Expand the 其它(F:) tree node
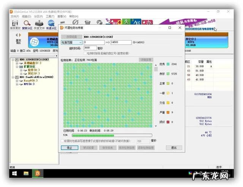The width and height of the screenshot is (243, 187). [x=21, y=74]
